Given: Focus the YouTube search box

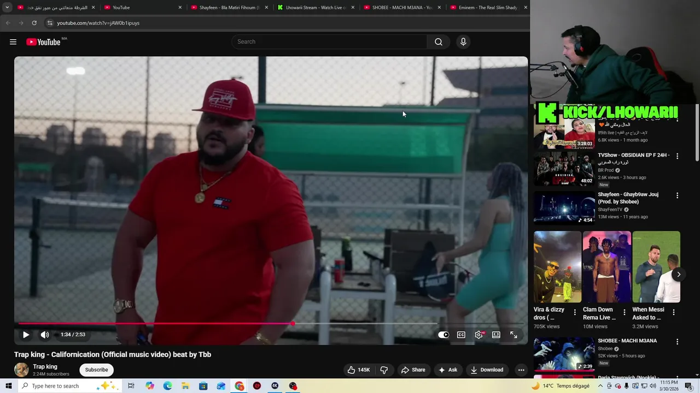Looking at the screenshot, I should (330, 42).
